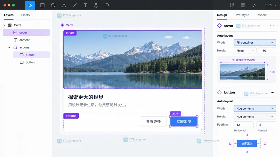
Task: Activate the Text tool
Action: point(85,5)
